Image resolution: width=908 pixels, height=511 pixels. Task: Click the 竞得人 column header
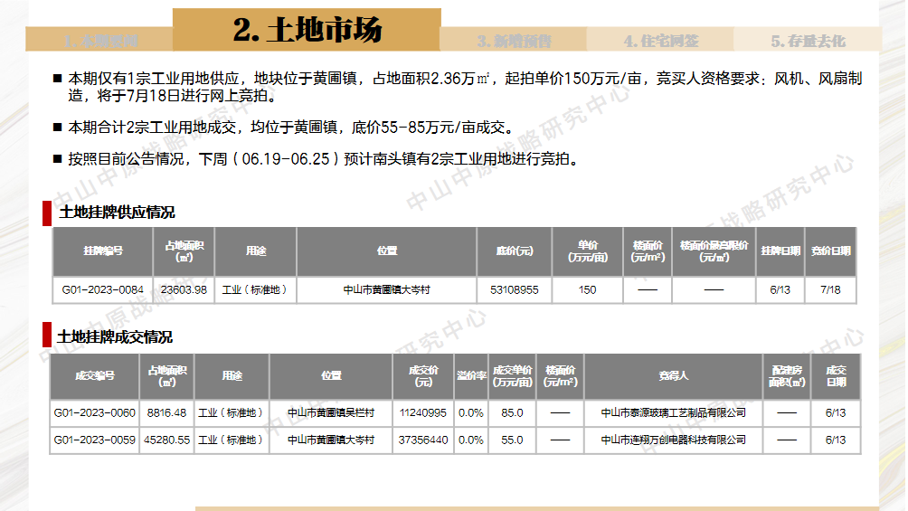pyautogui.click(x=673, y=375)
